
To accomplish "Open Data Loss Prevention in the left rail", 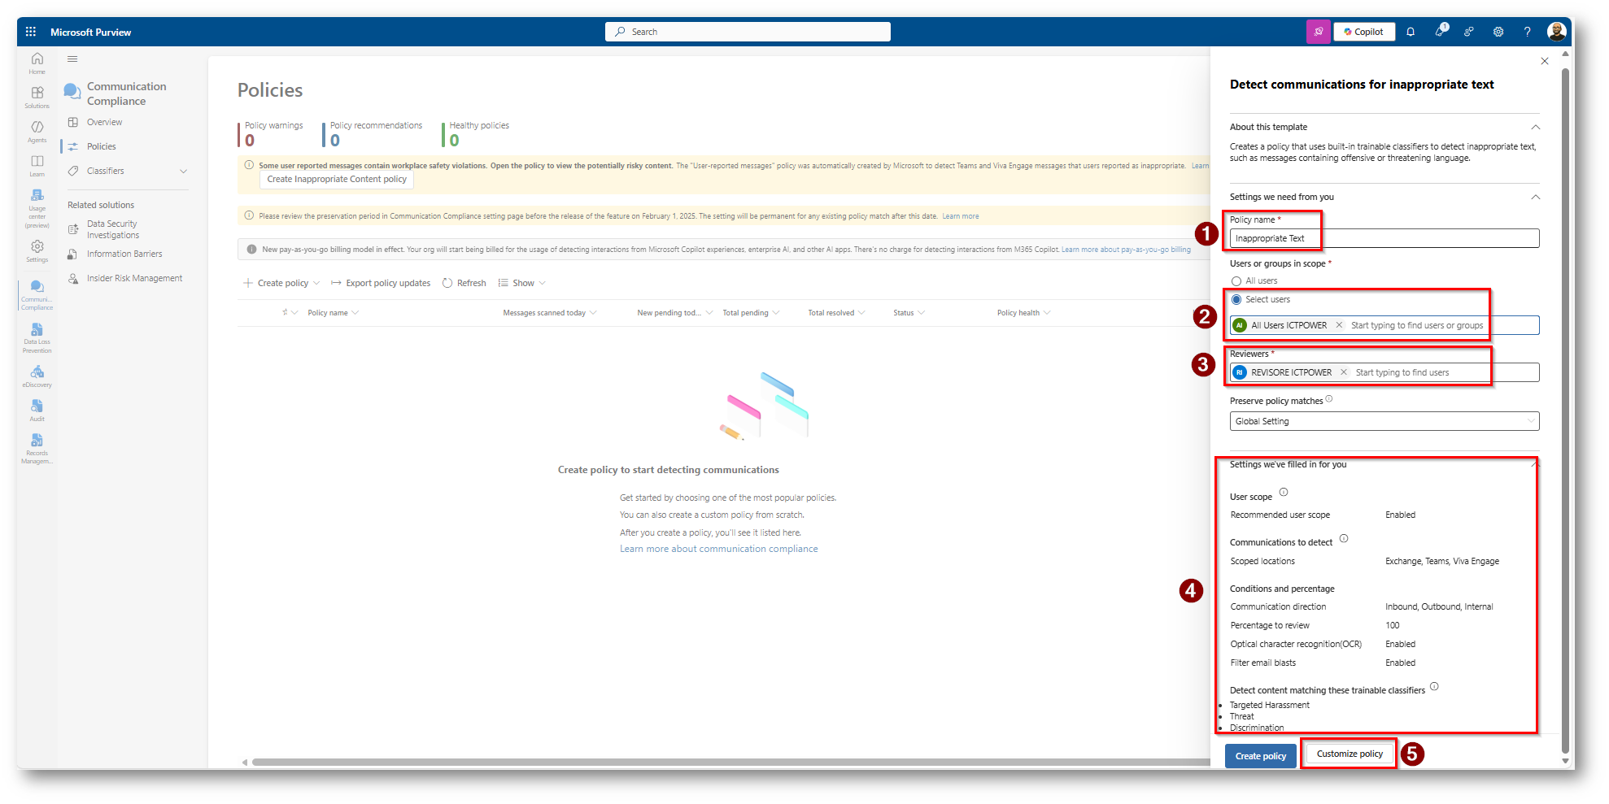I will click(x=37, y=338).
